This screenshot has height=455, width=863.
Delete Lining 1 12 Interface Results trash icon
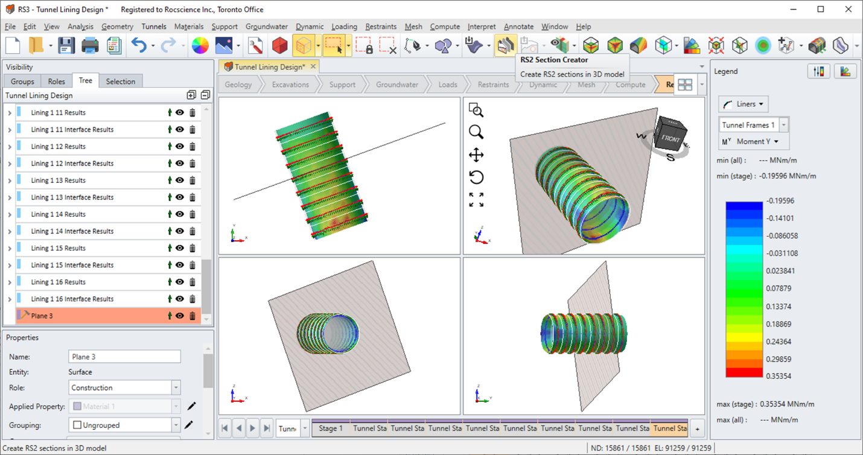pyautogui.click(x=193, y=164)
